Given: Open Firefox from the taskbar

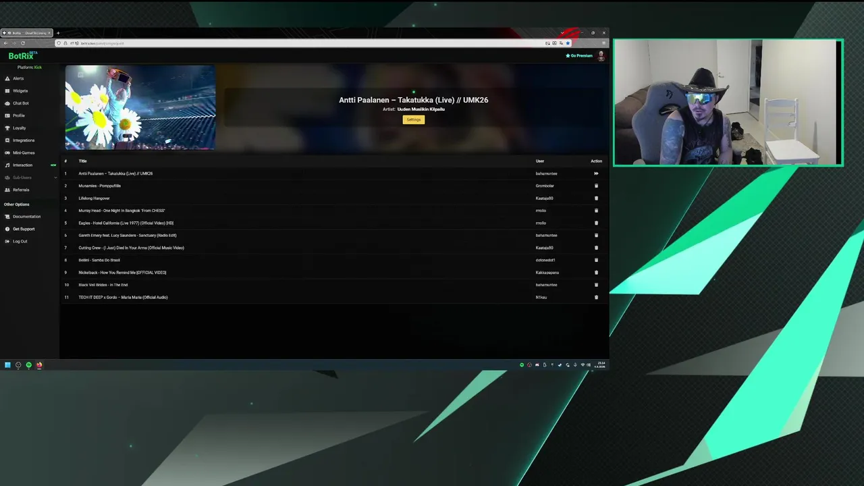Looking at the screenshot, I should 39,365.
